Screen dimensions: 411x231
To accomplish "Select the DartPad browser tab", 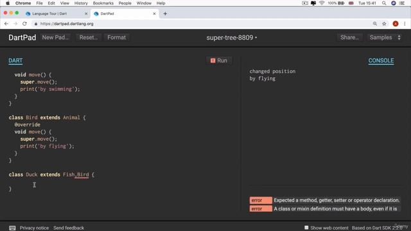I will 124,13.
